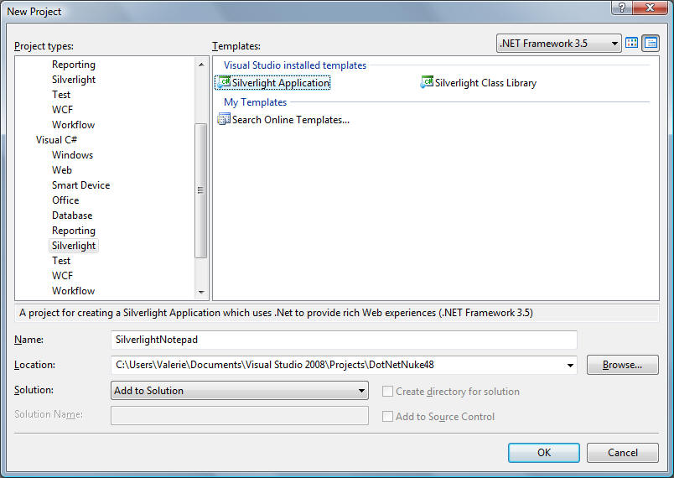Toggle Add to Source Control checkbox
674x478 pixels.
point(388,417)
